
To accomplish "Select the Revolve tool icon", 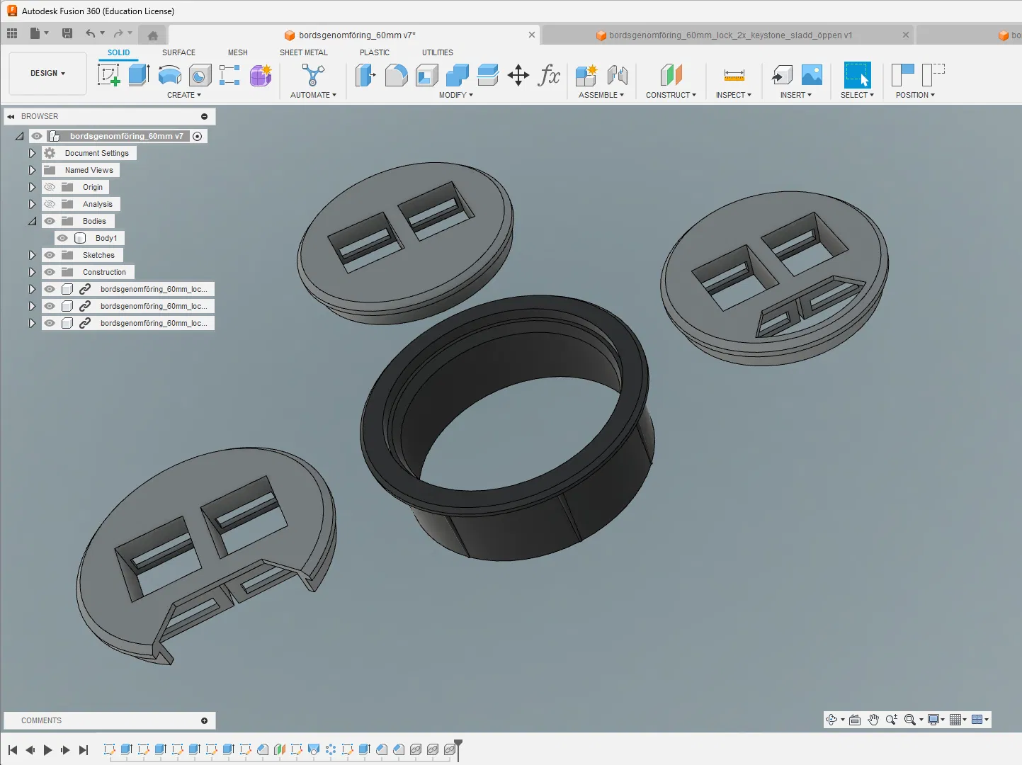I will (170, 74).
